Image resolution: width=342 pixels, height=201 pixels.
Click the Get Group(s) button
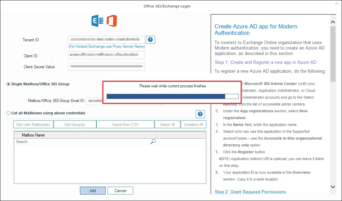pyautogui.click(x=75, y=125)
